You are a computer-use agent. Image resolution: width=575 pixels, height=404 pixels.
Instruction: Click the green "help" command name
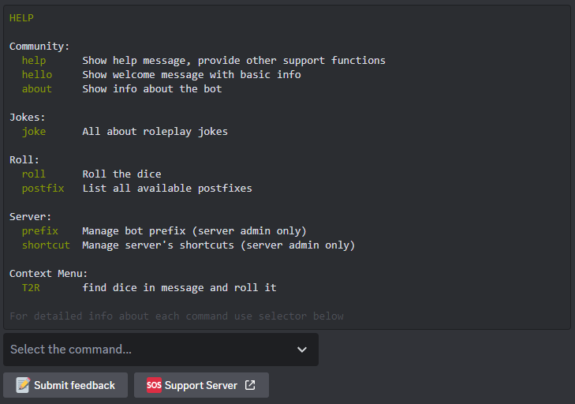(34, 61)
